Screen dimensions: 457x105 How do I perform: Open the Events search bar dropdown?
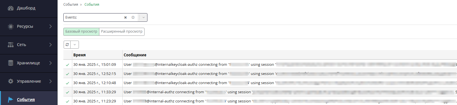tap(143, 17)
